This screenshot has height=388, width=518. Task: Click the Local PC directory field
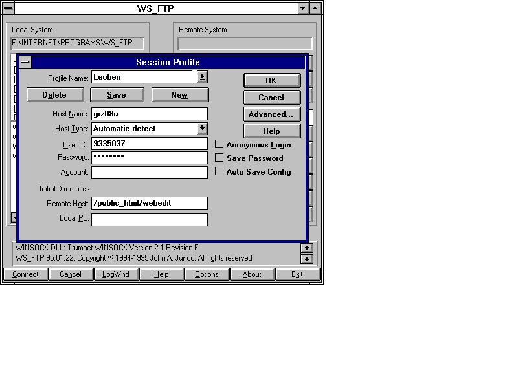(x=150, y=220)
